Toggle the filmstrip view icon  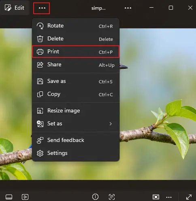click(x=9, y=197)
